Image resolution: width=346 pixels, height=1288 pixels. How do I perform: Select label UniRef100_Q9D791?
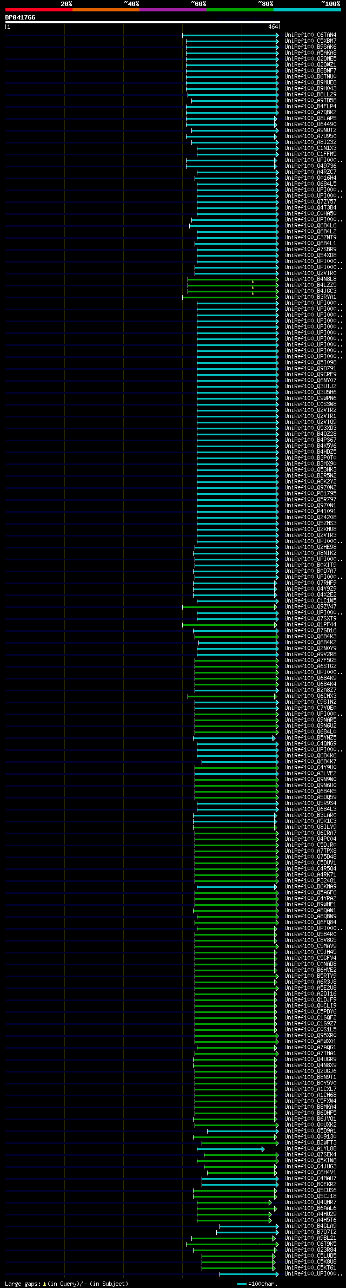(310, 369)
